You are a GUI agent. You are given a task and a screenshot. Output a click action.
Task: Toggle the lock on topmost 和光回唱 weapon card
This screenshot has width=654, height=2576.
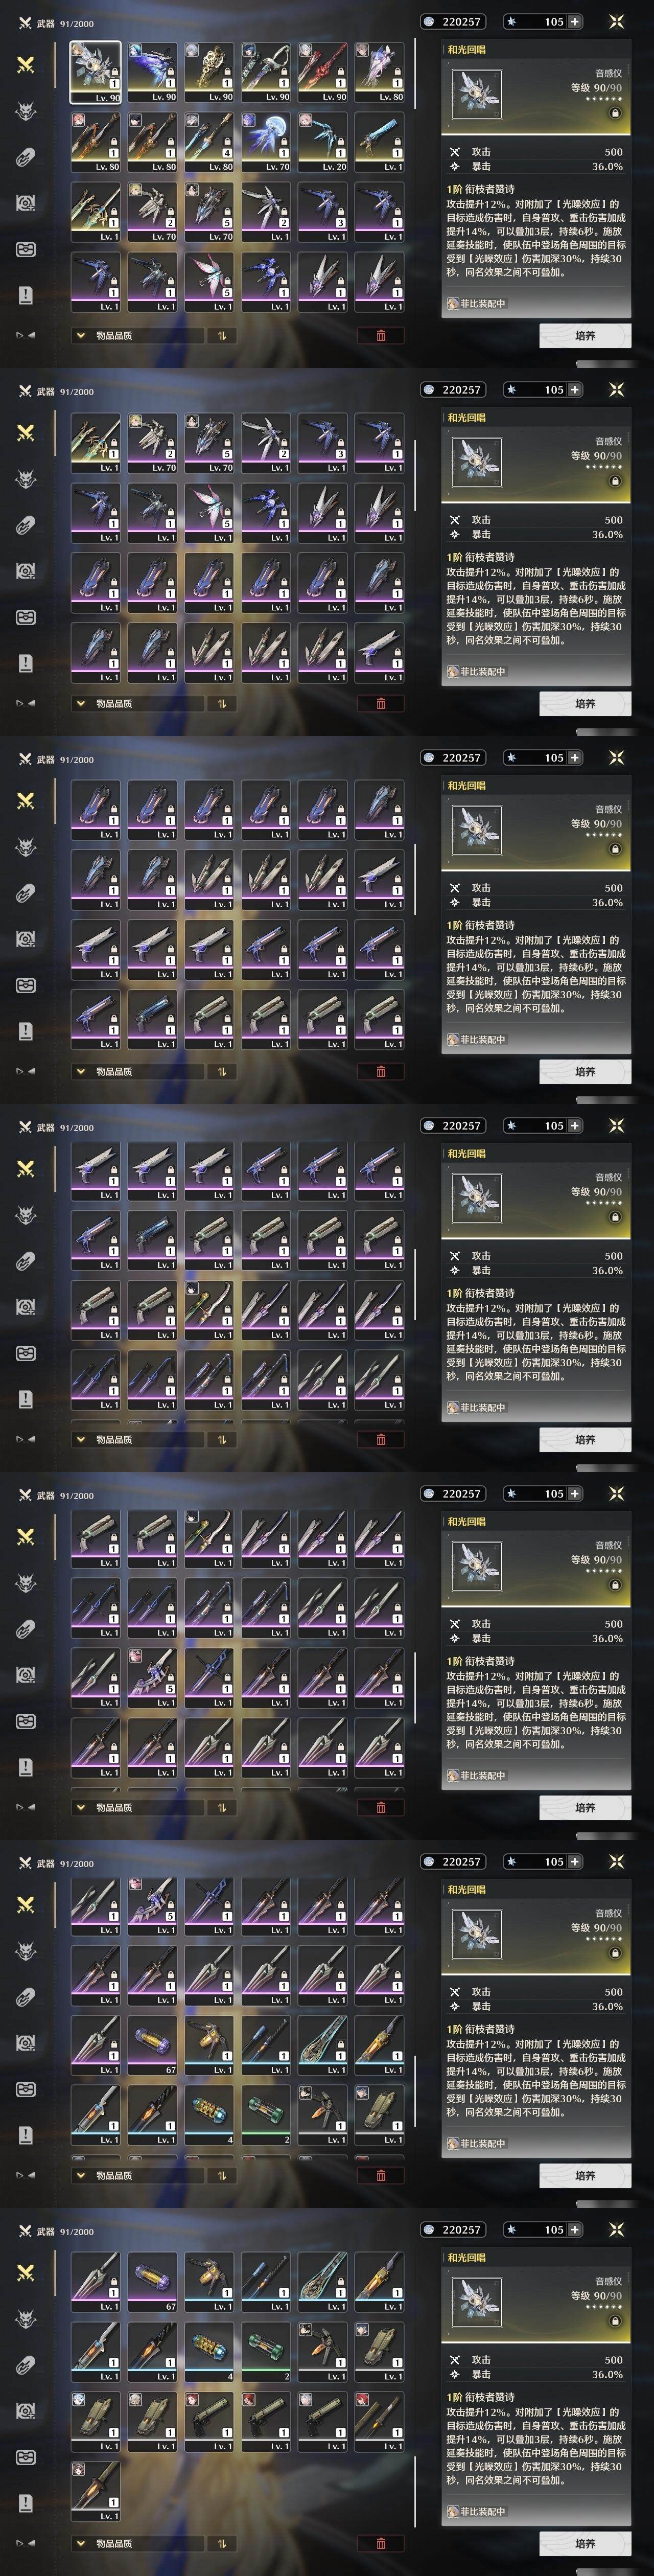pos(614,113)
